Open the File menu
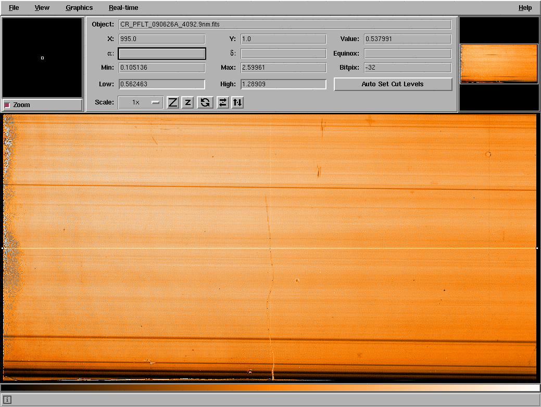 coord(14,8)
